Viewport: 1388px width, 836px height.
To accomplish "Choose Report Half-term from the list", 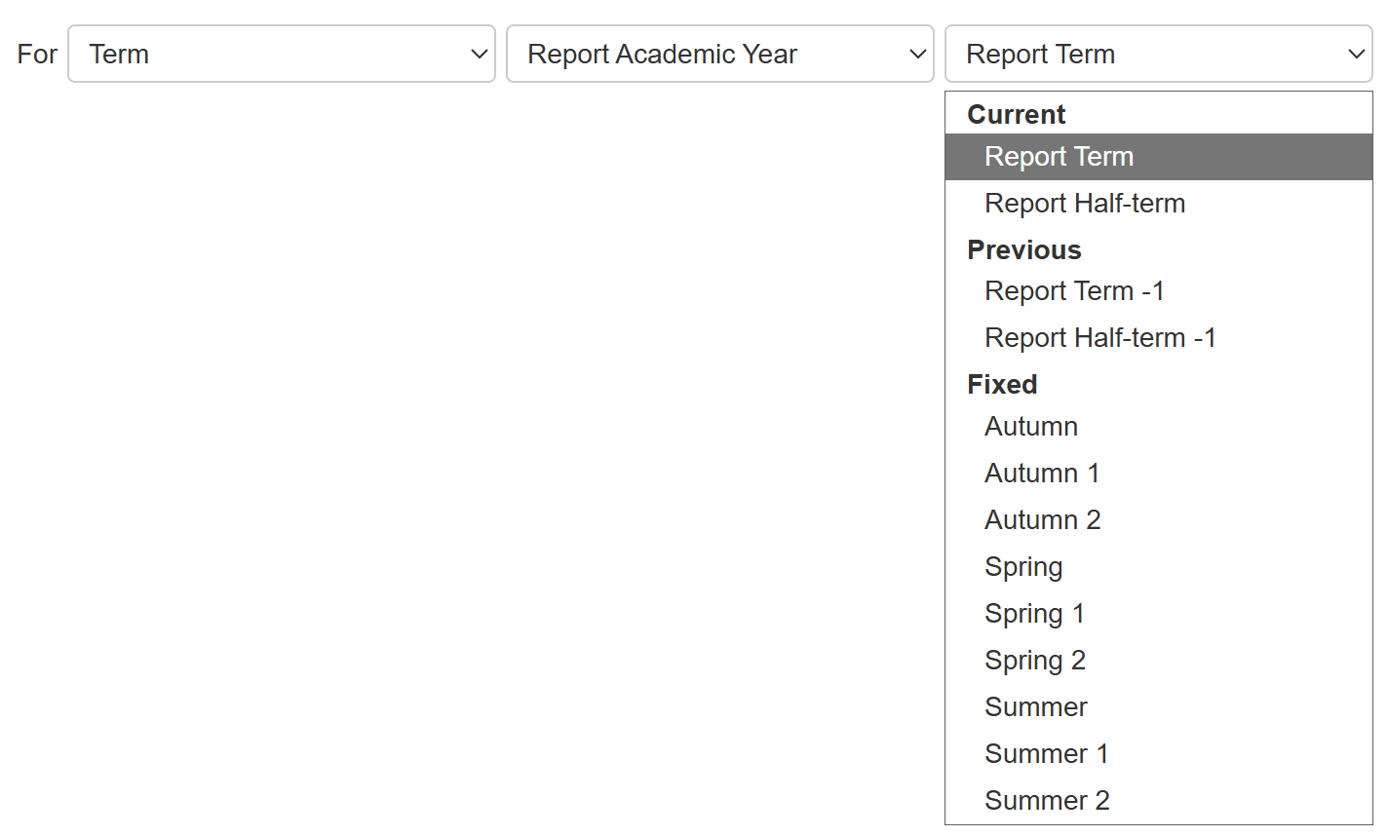I will (x=1085, y=204).
